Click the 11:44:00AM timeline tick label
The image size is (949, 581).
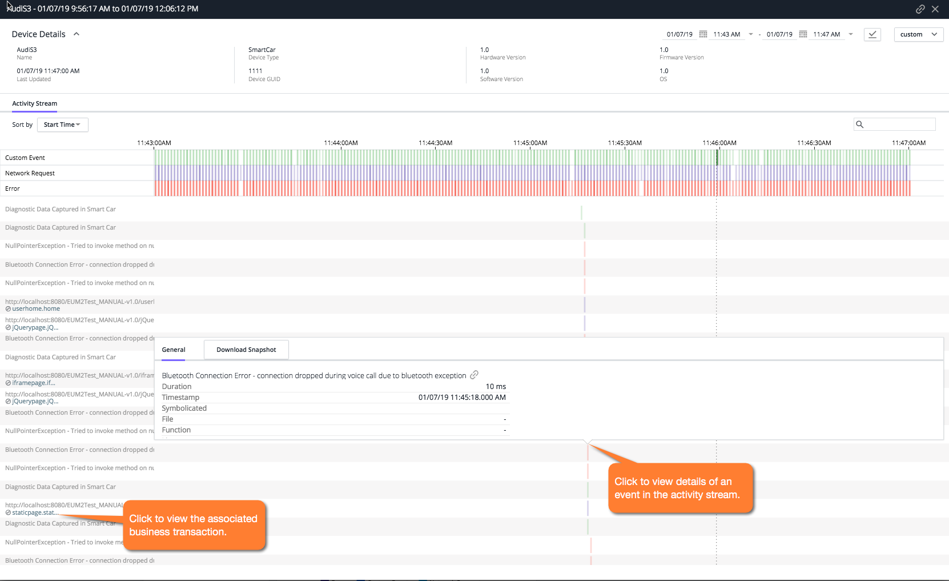(x=341, y=143)
